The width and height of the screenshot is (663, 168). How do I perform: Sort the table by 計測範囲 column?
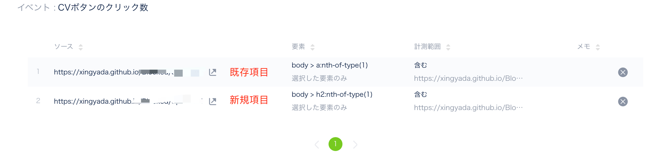[448, 47]
